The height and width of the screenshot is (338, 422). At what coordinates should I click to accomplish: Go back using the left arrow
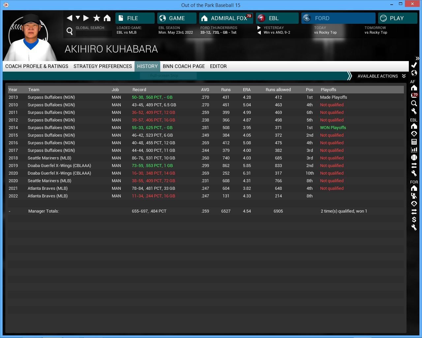pyautogui.click(x=69, y=18)
